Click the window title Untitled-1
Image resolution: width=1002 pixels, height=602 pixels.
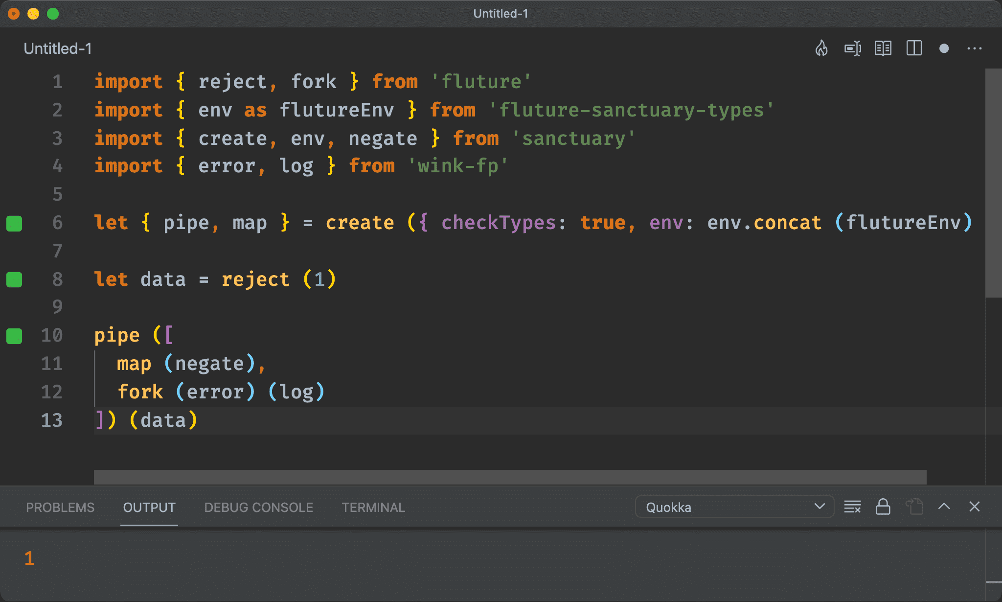pos(501,14)
